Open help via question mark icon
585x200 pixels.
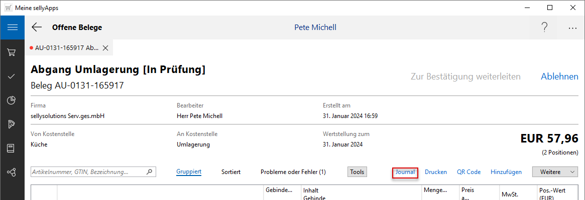pyautogui.click(x=544, y=27)
